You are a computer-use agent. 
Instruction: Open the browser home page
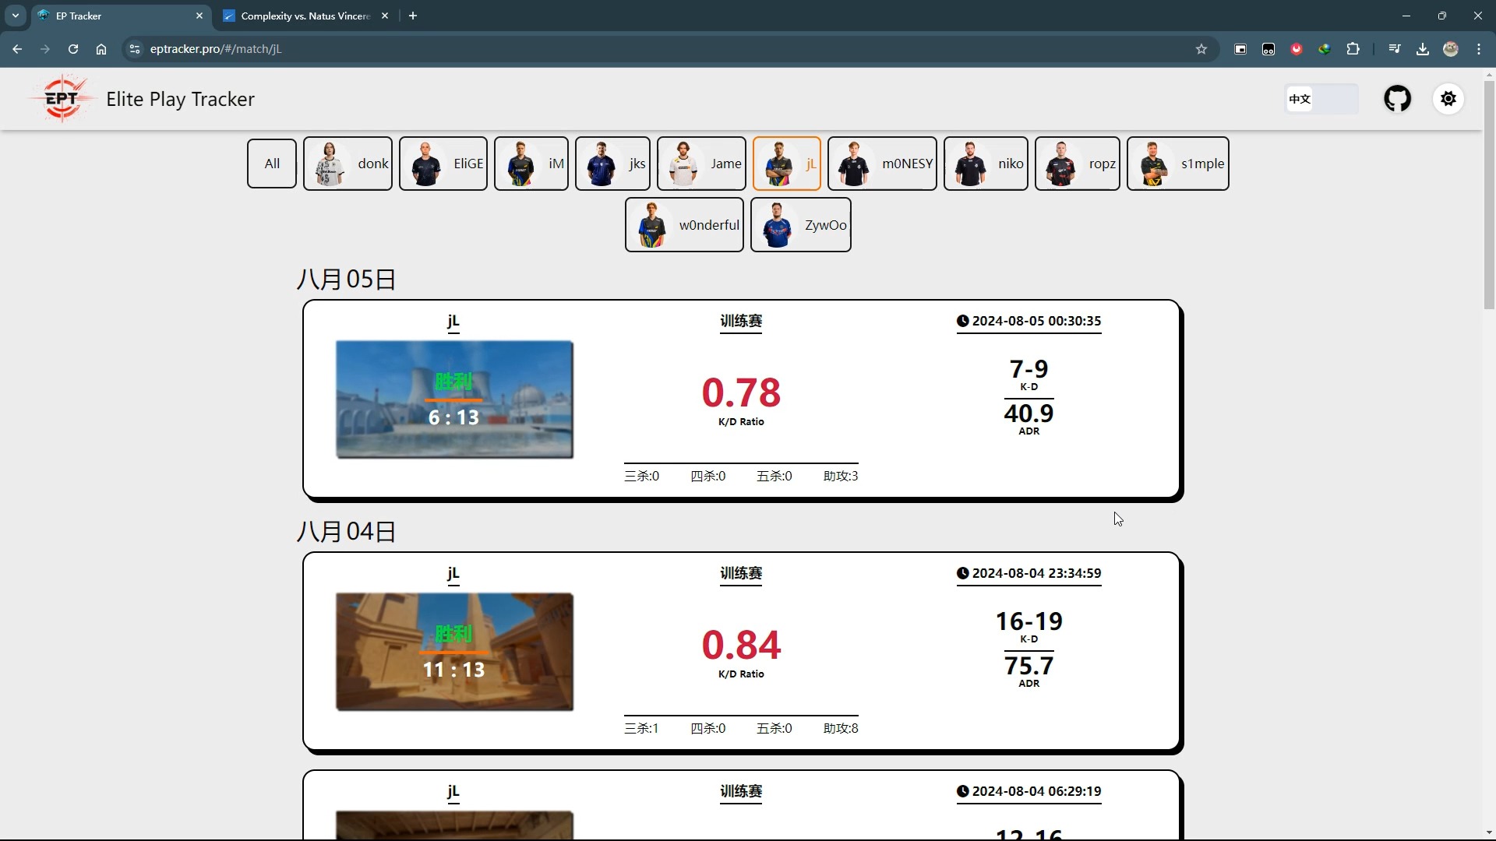101,49
